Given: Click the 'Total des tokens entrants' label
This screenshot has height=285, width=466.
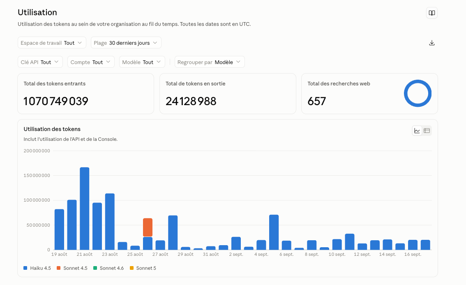Looking at the screenshot, I should click(x=54, y=84).
